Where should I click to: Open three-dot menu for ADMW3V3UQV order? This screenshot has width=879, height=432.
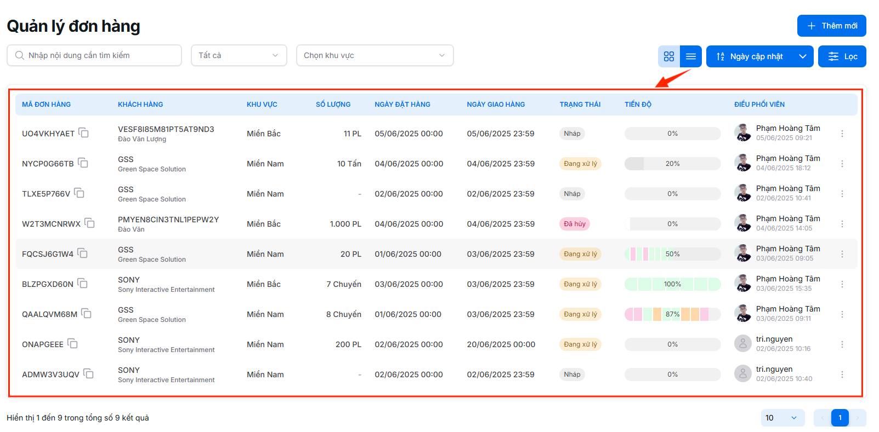point(842,375)
